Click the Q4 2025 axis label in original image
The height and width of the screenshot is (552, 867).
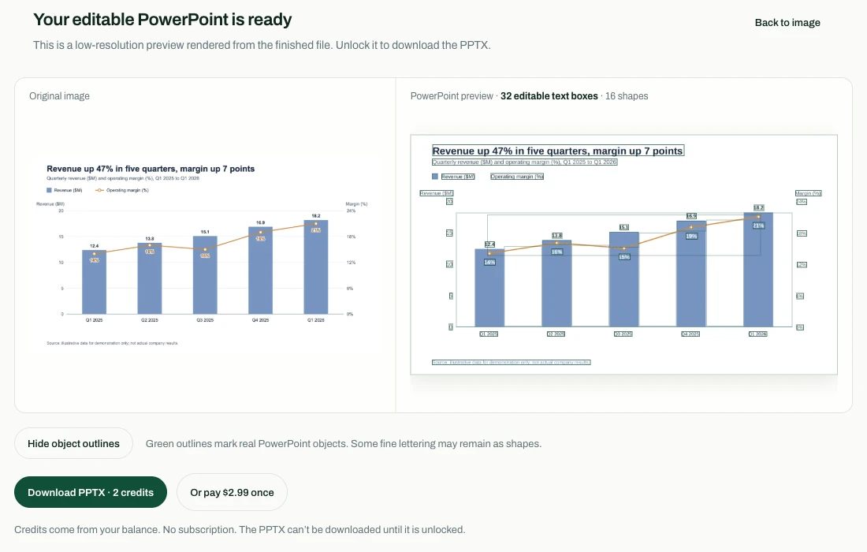click(260, 320)
